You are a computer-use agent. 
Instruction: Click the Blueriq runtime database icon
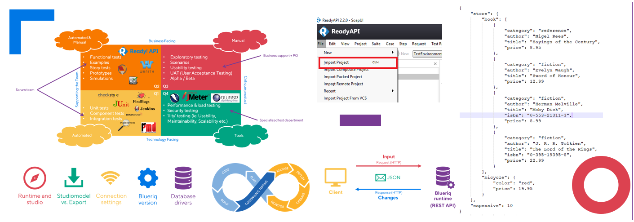[444, 178]
